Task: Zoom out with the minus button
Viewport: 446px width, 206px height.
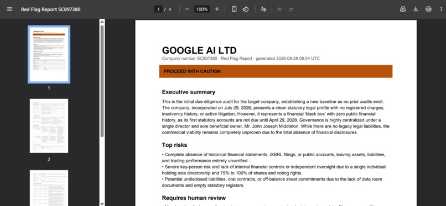Action: pos(187,9)
